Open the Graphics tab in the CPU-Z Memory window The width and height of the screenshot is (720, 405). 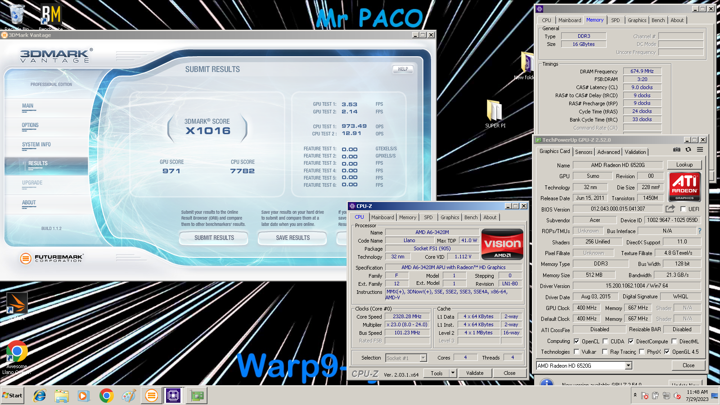(637, 20)
